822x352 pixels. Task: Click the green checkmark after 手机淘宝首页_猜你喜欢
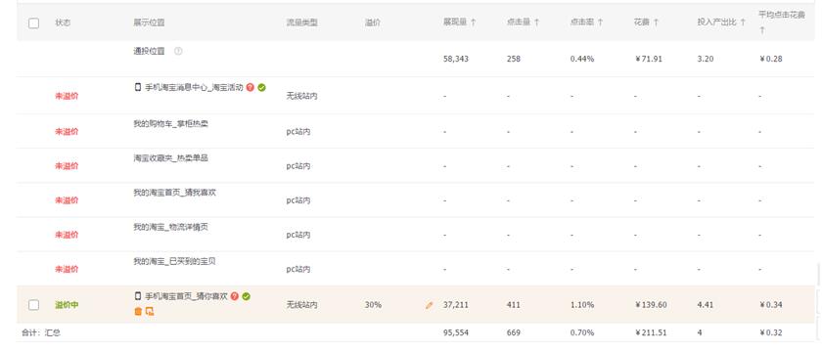coord(247,296)
